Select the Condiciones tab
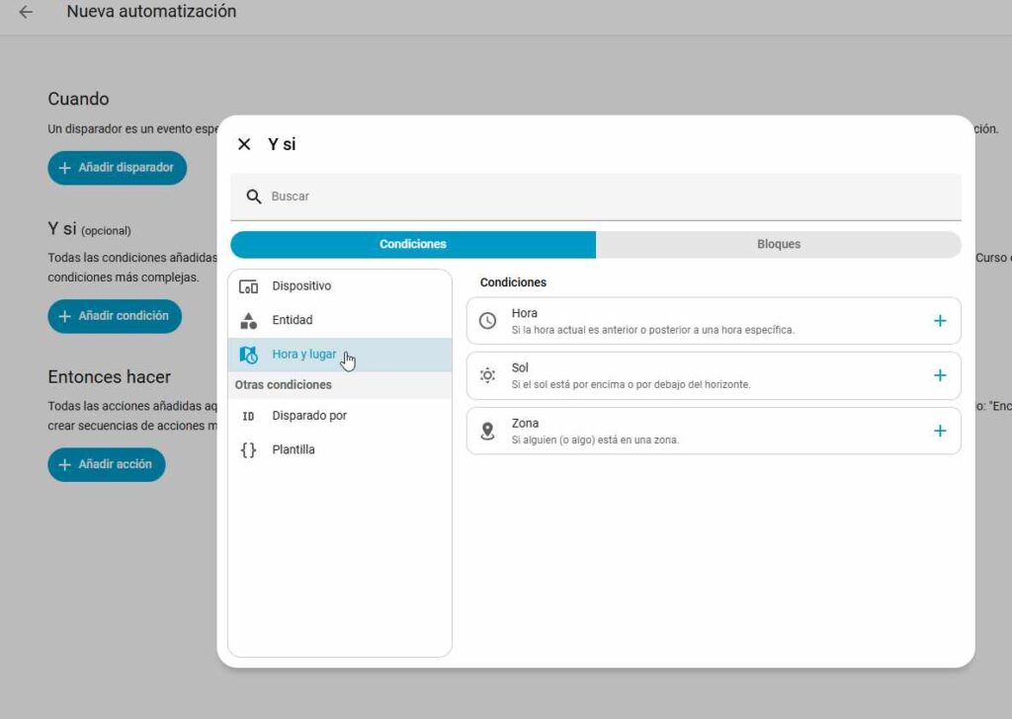Image resolution: width=1012 pixels, height=719 pixels. coord(413,244)
